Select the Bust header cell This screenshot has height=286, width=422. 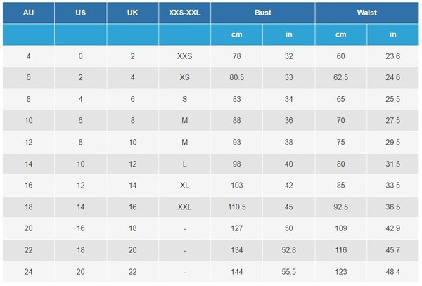[262, 13]
